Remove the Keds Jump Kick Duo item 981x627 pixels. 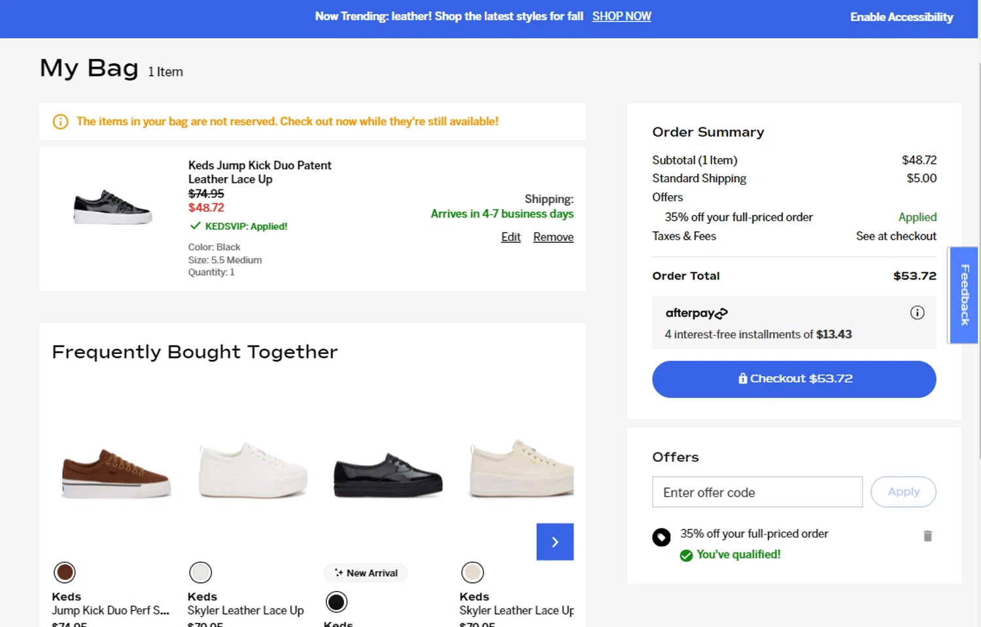click(553, 237)
